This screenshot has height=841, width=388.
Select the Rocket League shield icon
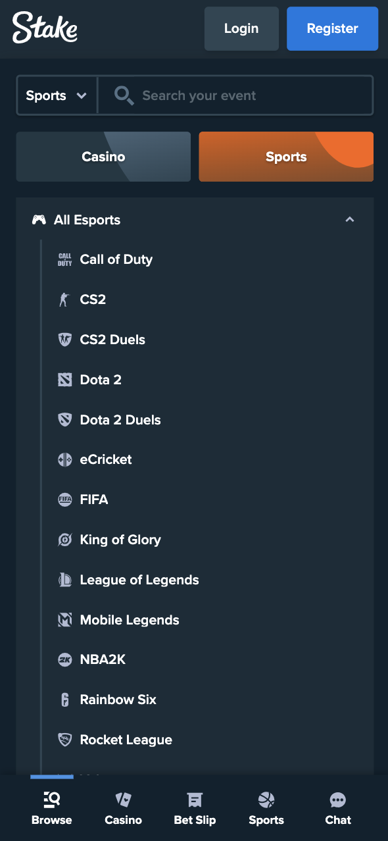[x=64, y=740]
